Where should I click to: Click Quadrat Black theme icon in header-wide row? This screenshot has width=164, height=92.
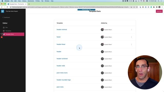click(x=102, y=66)
